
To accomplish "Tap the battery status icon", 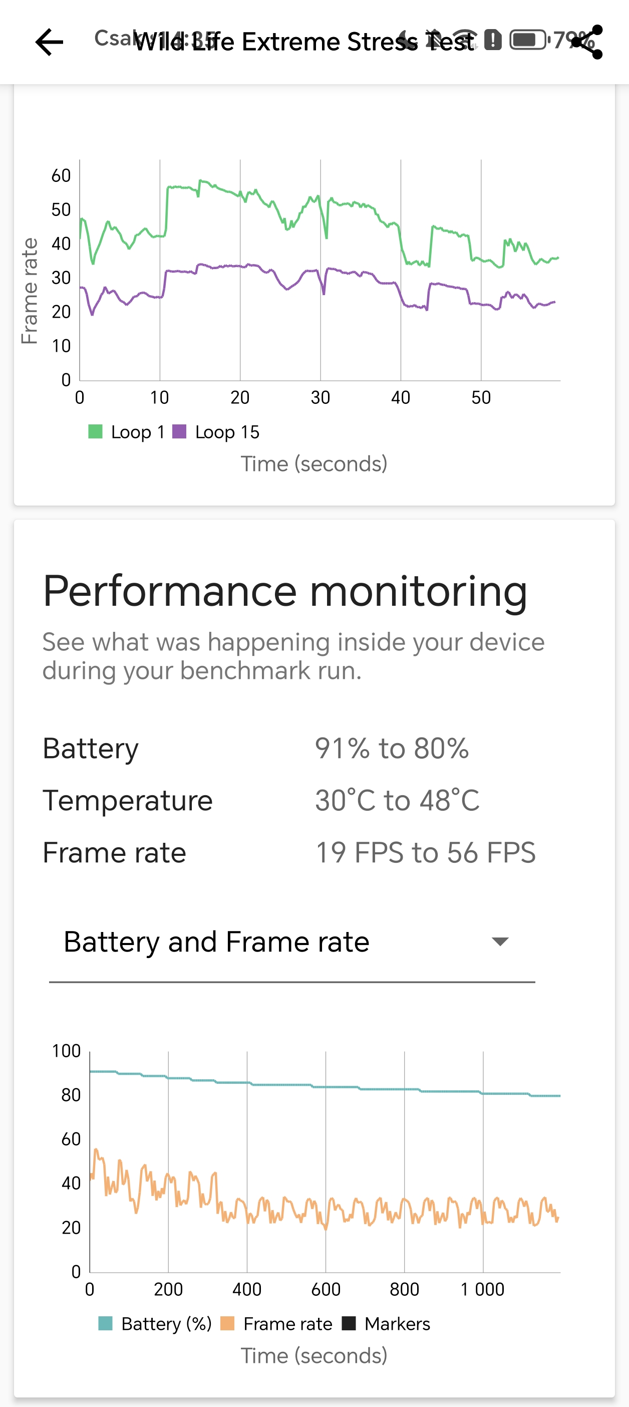I will [527, 40].
